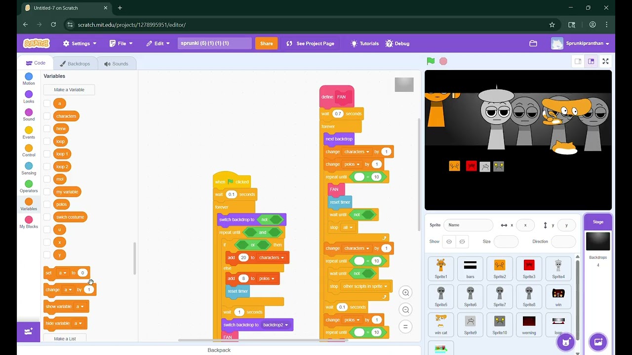The width and height of the screenshot is (632, 355).
Task: Toggle checkbox for variable herw
Action: (x=47, y=129)
